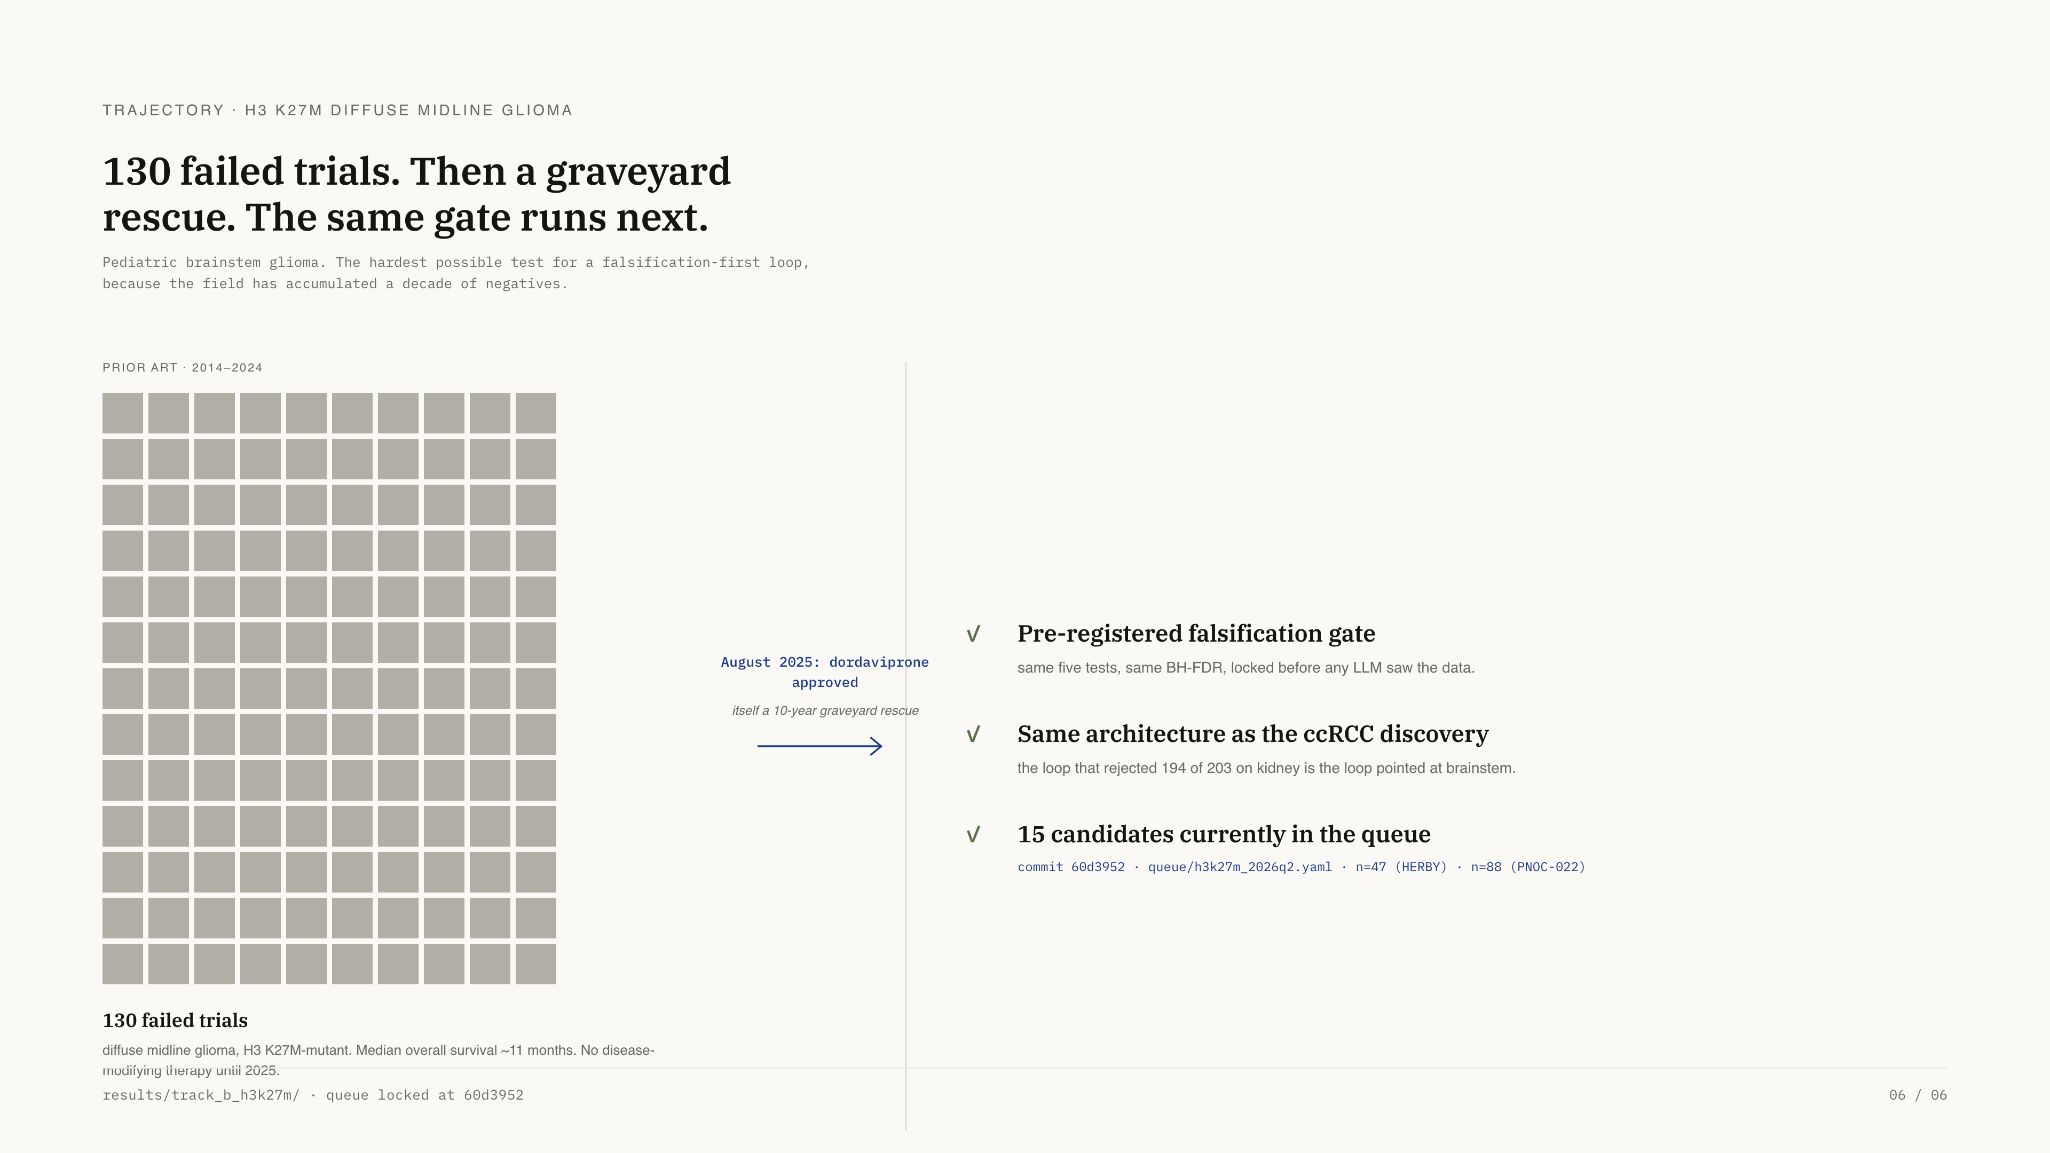Viewport: 2050px width, 1153px height.
Task: Click the Pre-registered falsification gate heading
Action: (x=1196, y=634)
